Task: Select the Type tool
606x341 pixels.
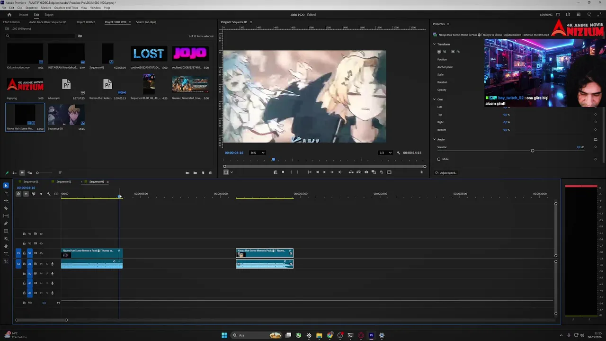Action: coord(6,254)
